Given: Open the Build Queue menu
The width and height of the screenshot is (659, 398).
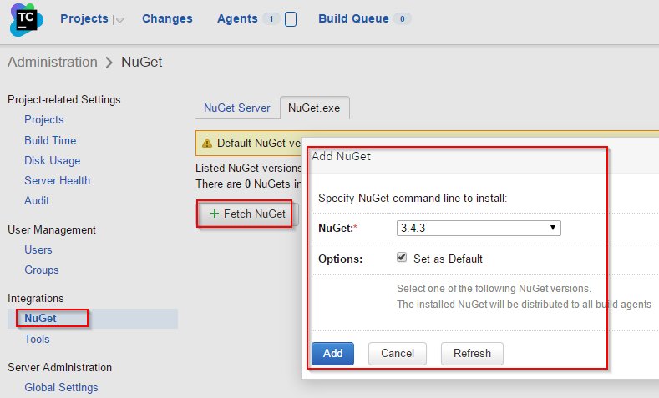Looking at the screenshot, I should [353, 18].
